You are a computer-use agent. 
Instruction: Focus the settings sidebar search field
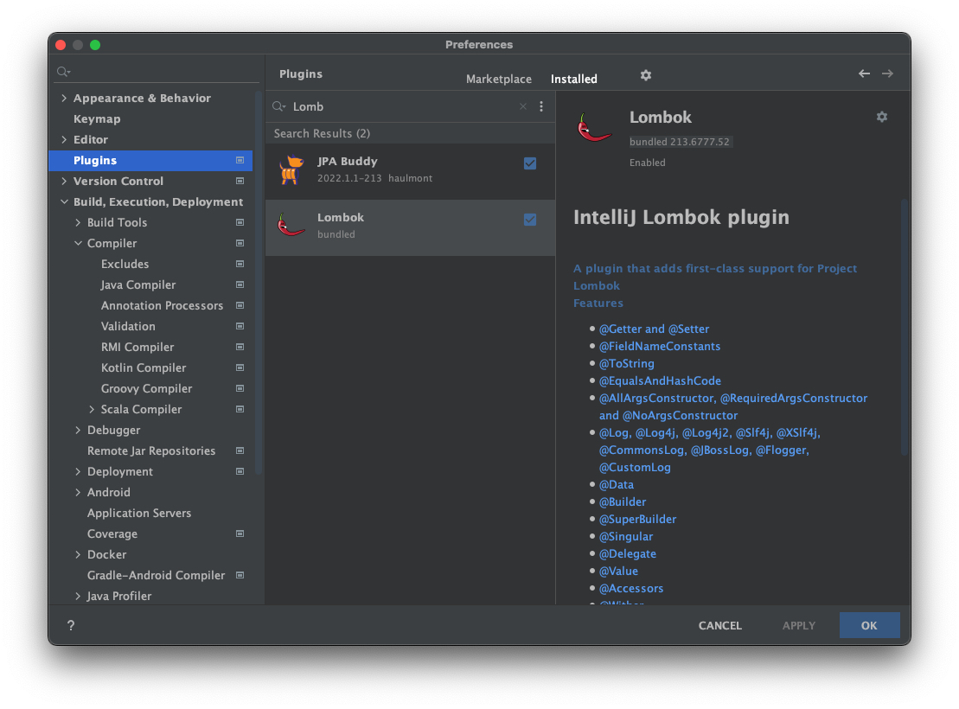pos(157,72)
